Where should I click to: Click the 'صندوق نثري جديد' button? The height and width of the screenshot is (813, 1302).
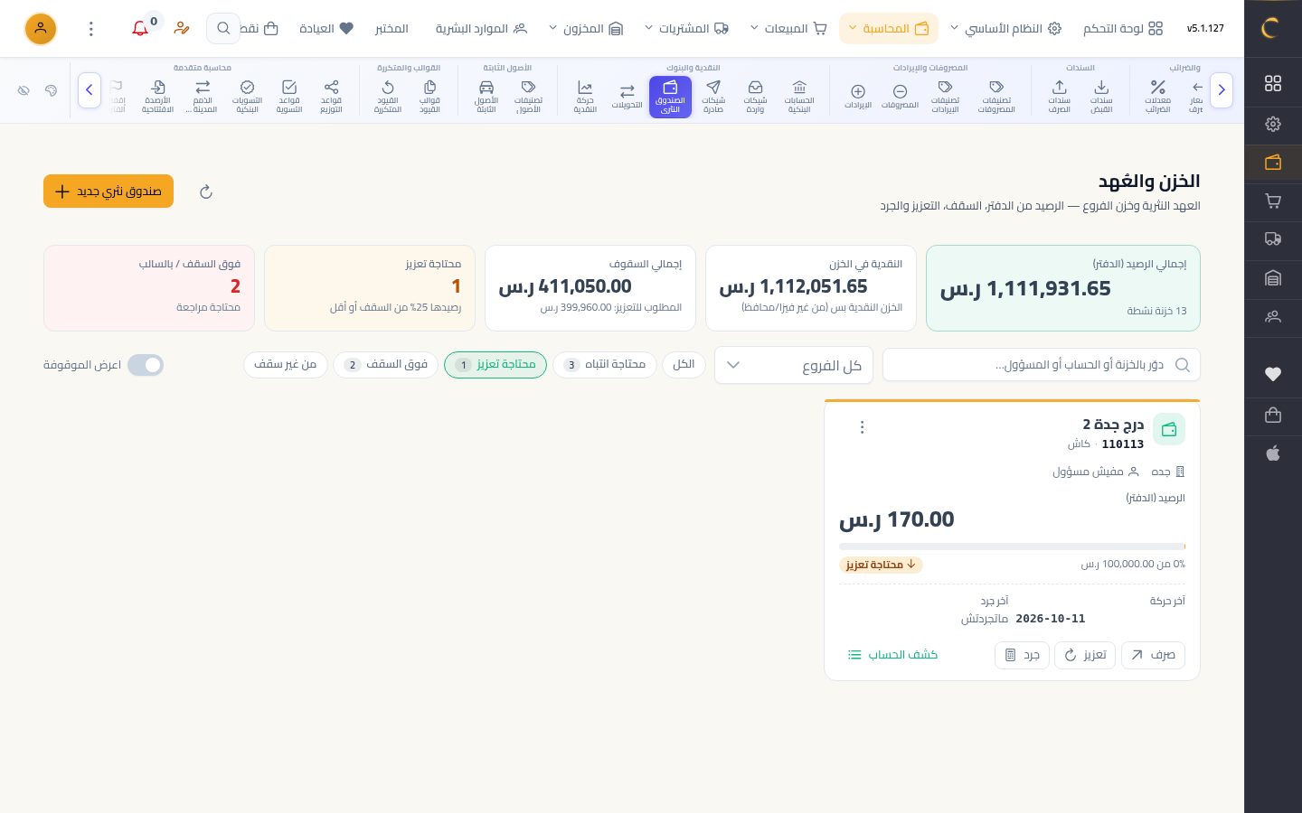[108, 192]
